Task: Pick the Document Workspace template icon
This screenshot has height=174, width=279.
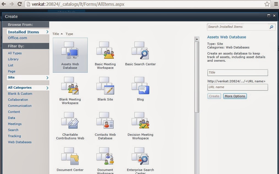Action: [105, 156]
